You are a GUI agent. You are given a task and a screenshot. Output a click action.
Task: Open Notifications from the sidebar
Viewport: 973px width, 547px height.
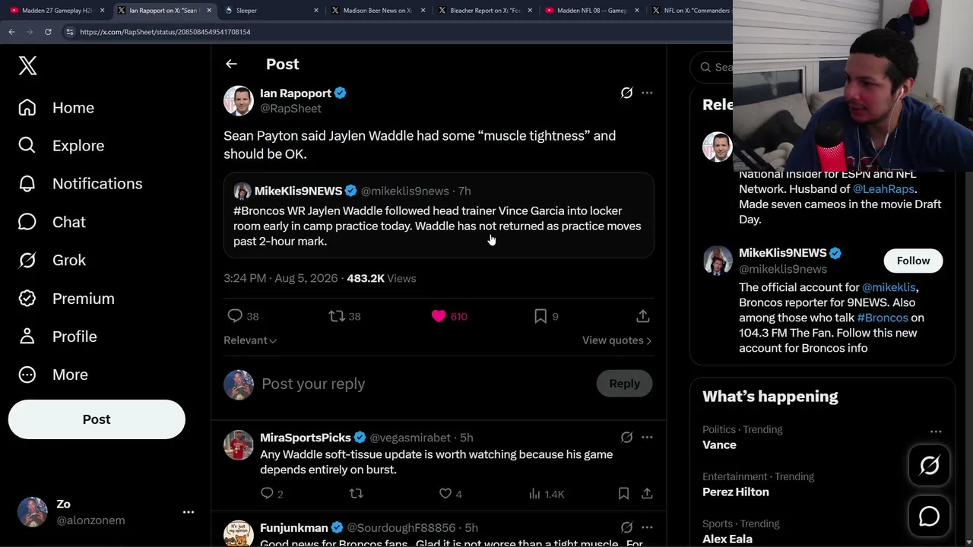pyautogui.click(x=80, y=184)
